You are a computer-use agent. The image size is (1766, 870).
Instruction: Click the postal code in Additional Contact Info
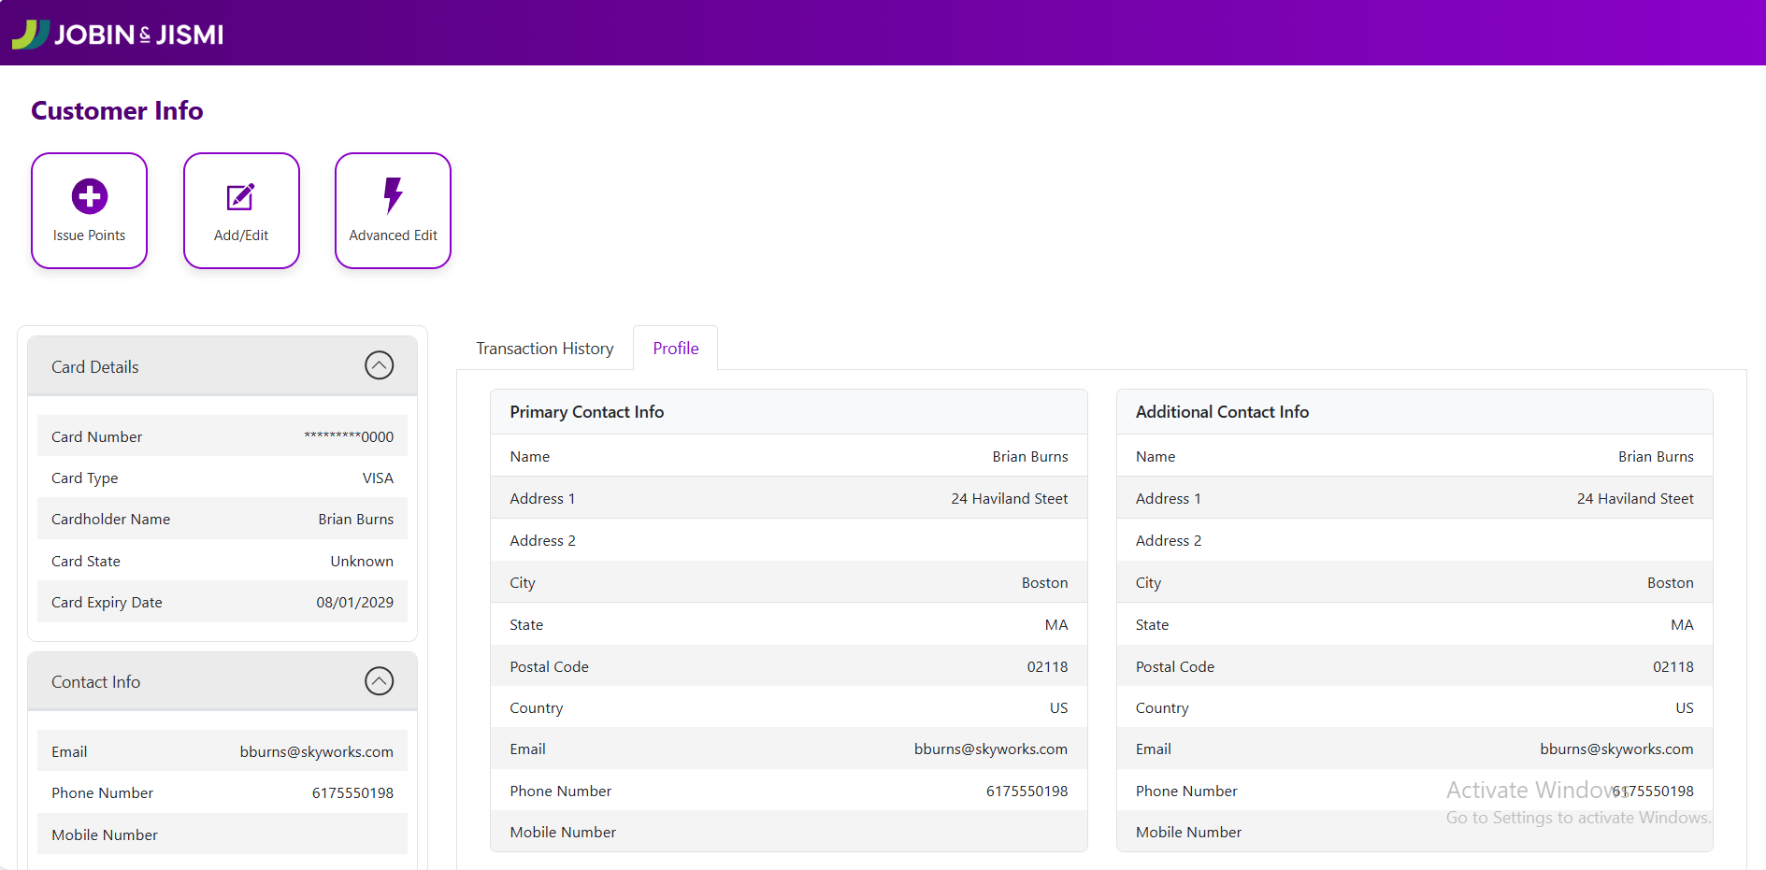[x=1673, y=667]
